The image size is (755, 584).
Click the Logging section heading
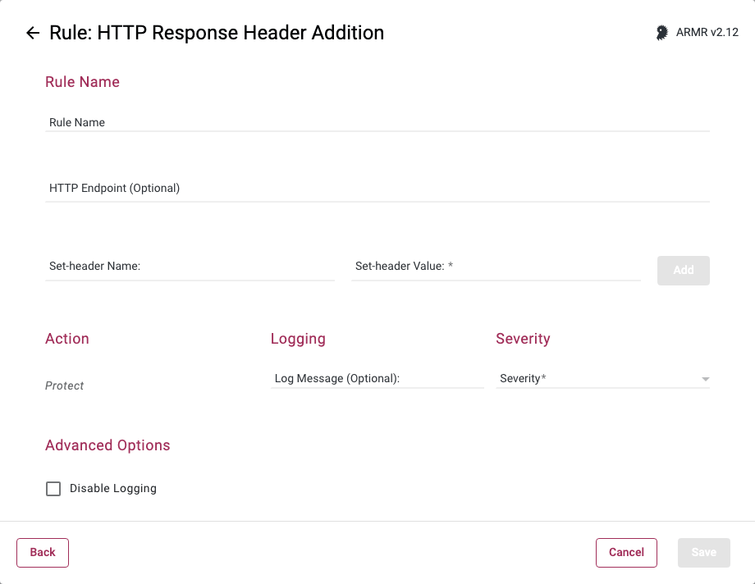298,339
